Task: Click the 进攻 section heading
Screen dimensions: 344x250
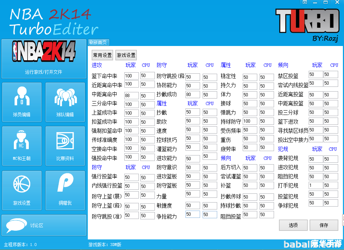Action: click(x=97, y=65)
